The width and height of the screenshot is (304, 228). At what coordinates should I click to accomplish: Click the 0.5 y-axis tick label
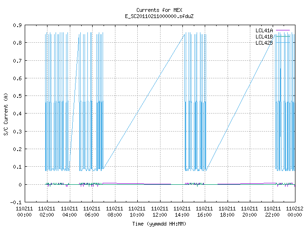pos(17,96)
